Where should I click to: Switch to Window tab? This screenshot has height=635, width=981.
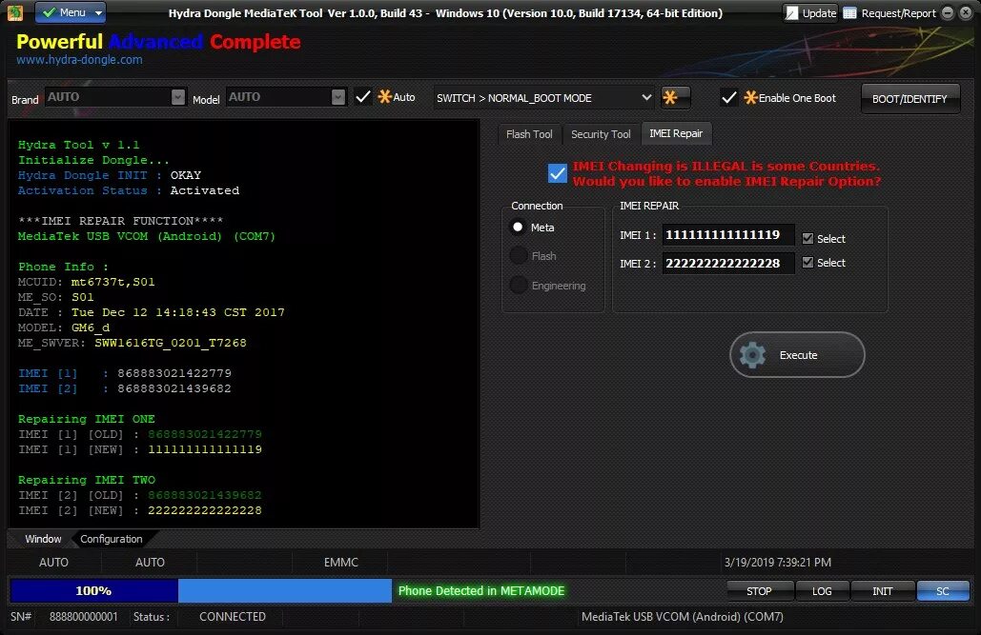pos(43,539)
